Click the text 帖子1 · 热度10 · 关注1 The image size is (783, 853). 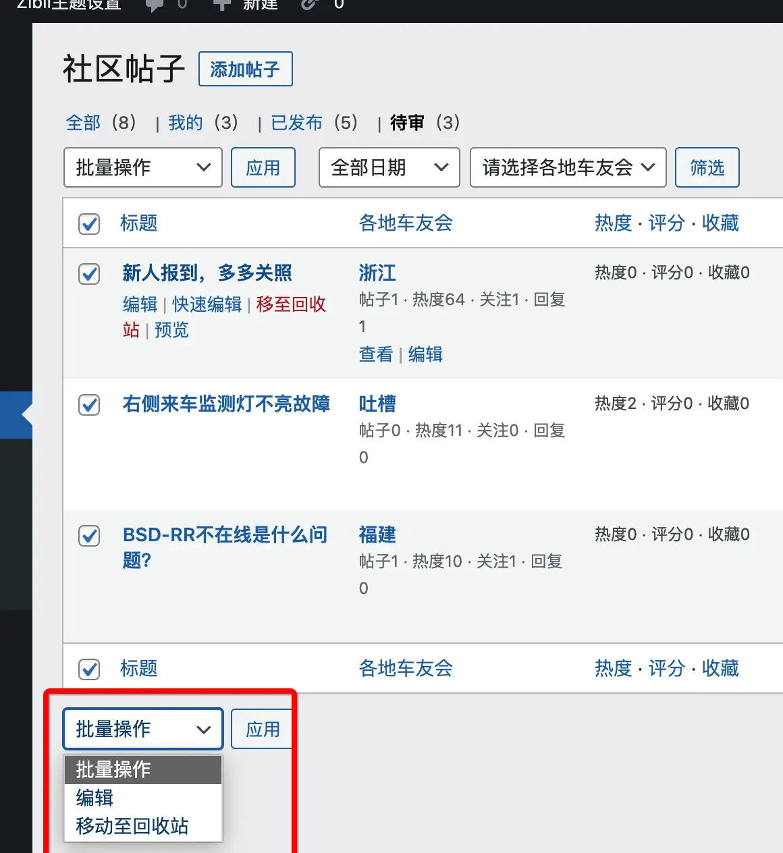437,561
